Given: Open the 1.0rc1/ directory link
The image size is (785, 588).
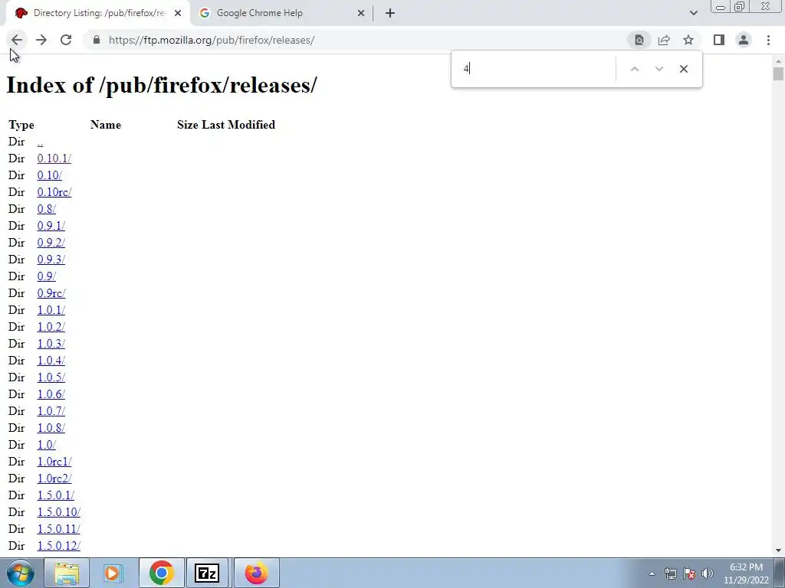Looking at the screenshot, I should click(x=54, y=462).
